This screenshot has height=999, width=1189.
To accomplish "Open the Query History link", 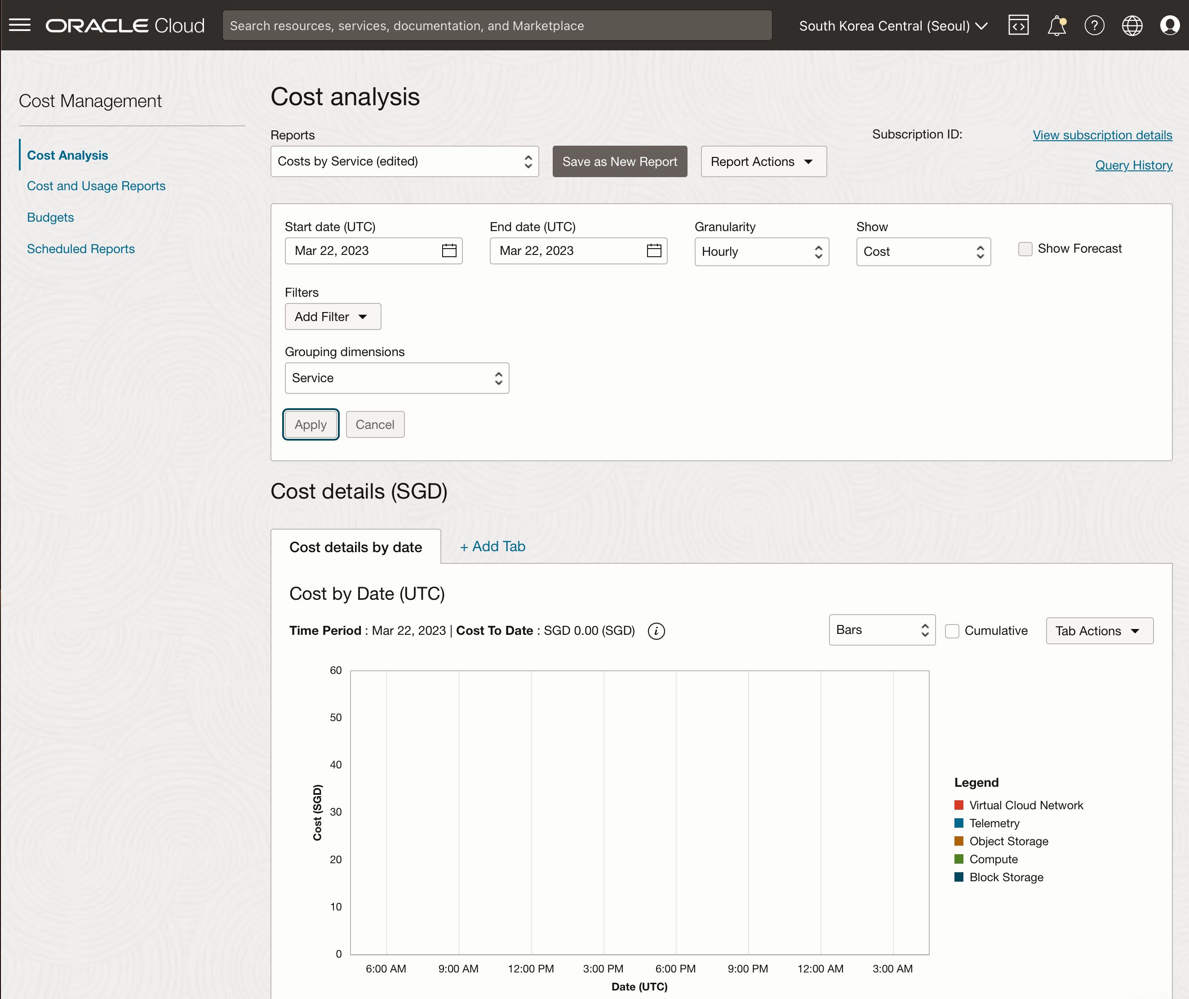I will [1133, 165].
